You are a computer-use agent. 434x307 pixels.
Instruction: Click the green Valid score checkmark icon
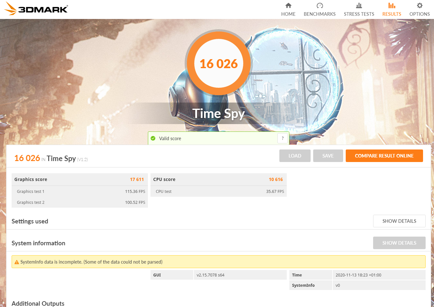[153, 138]
